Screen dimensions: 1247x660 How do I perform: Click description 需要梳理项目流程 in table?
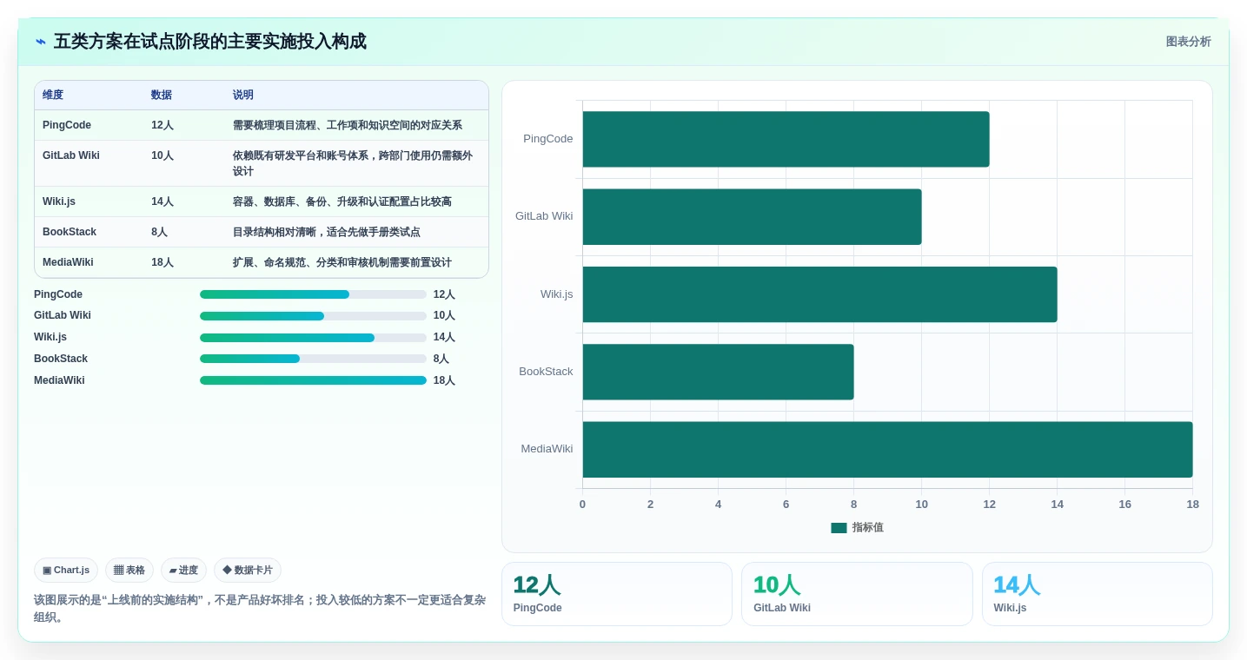[348, 125]
